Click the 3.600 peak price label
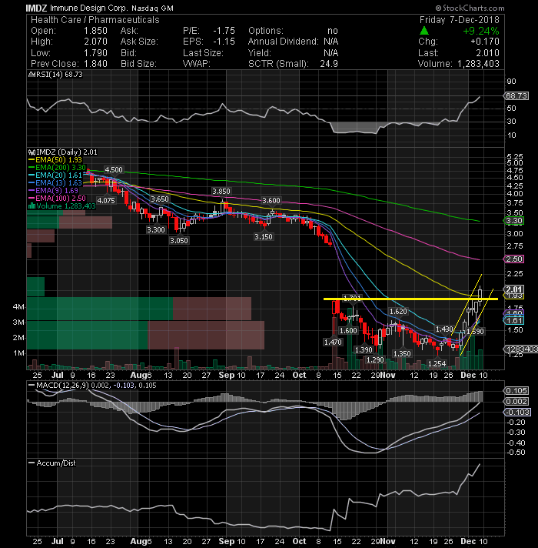The height and width of the screenshot is (548, 538). click(271, 201)
